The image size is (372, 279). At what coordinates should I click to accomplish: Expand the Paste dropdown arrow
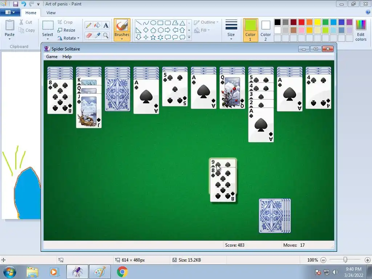pyautogui.click(x=9, y=39)
